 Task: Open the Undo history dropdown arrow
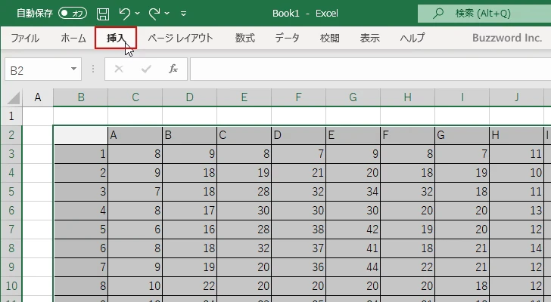[138, 14]
